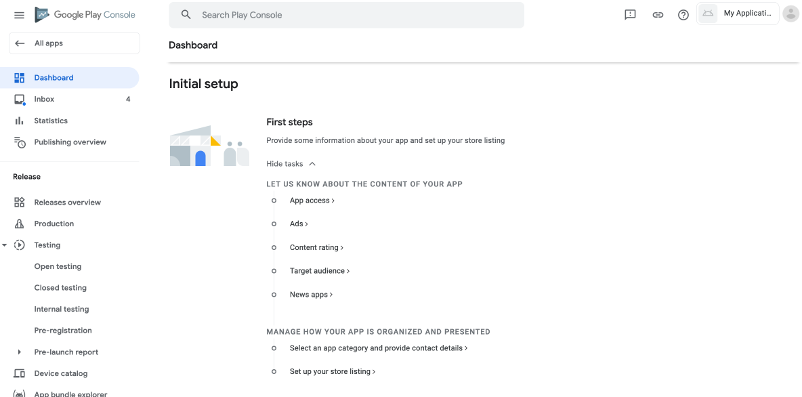Select Dashboard in the sidebar
Viewport: 802px width, 397px height.
pos(70,78)
